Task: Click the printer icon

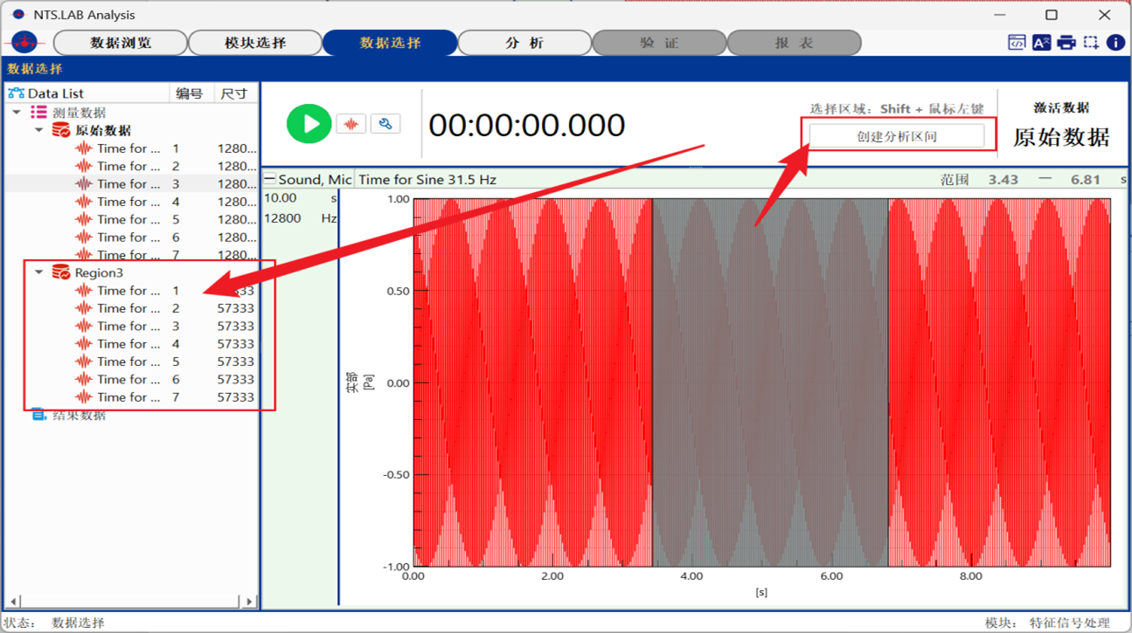Action: coord(1066,42)
